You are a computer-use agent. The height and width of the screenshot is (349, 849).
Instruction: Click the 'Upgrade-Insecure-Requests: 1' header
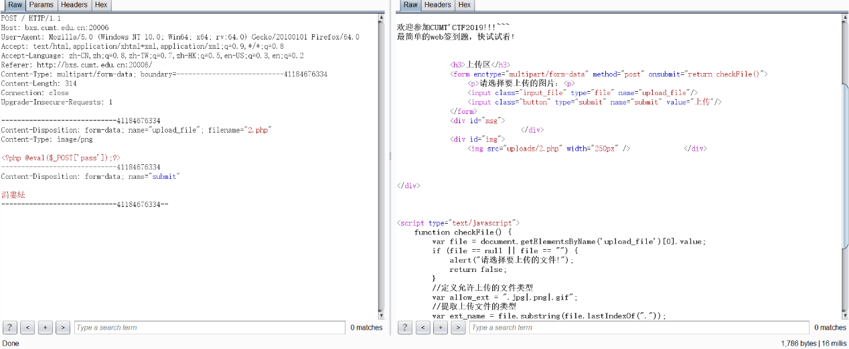coord(57,102)
